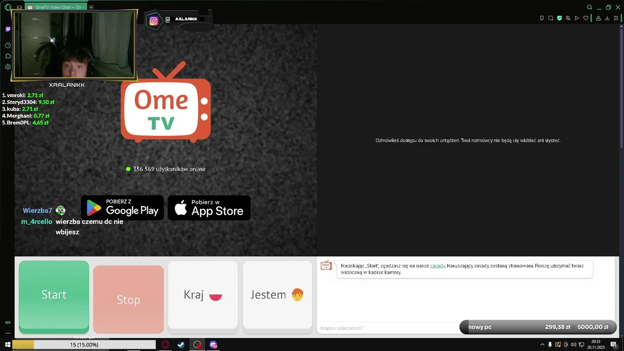Click the AALANIKK Instagram handle text

(186, 19)
